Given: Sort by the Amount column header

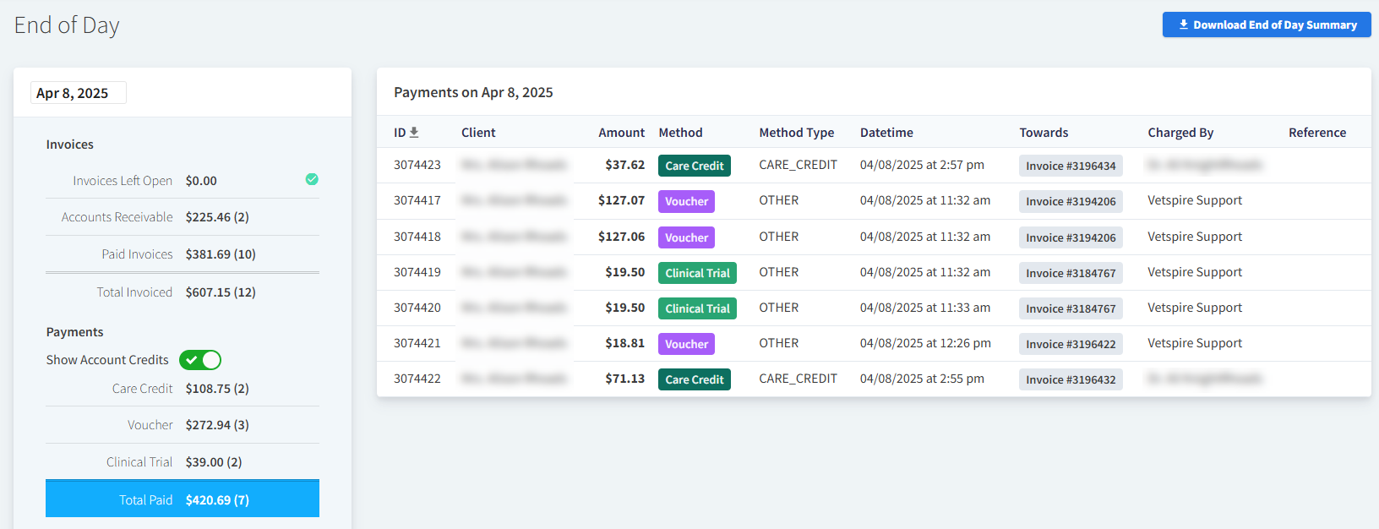Looking at the screenshot, I should tap(621, 133).
